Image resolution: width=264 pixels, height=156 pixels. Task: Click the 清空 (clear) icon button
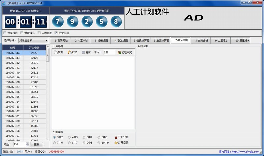pyautogui.click(x=86, y=52)
